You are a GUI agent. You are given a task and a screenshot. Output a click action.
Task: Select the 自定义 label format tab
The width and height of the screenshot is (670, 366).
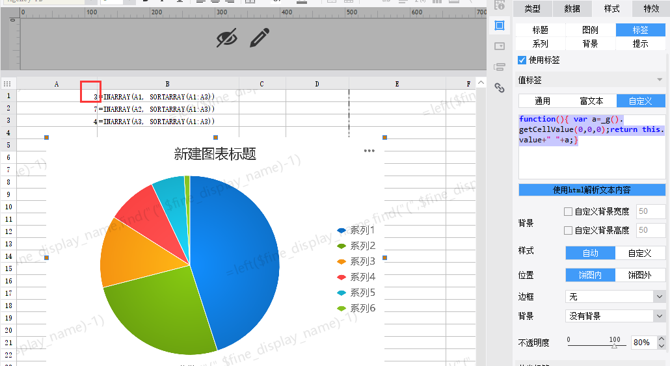pos(641,101)
